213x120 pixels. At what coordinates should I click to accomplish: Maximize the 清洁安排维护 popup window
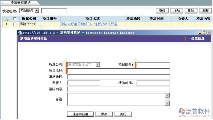click(204, 33)
